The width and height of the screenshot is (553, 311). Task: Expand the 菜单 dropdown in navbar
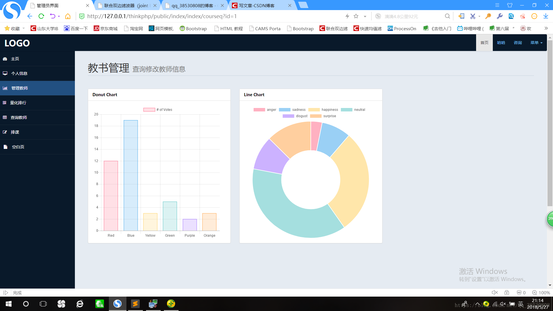(x=536, y=43)
